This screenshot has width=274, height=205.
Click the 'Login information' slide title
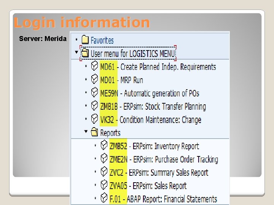[x=82, y=22]
